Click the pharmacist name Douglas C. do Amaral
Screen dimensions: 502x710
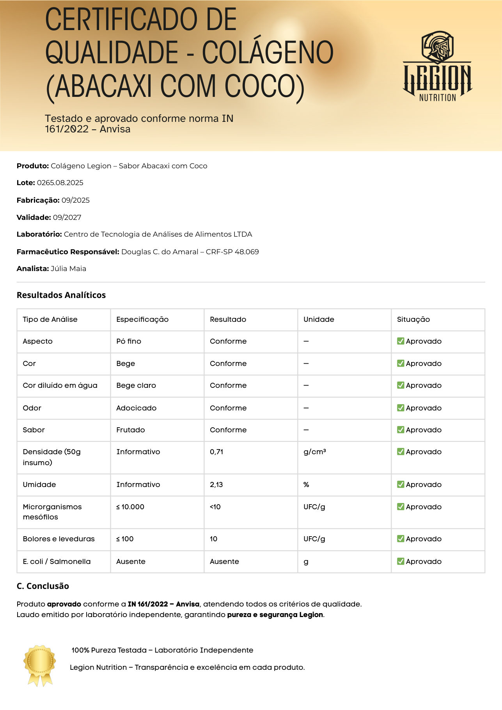160,252
